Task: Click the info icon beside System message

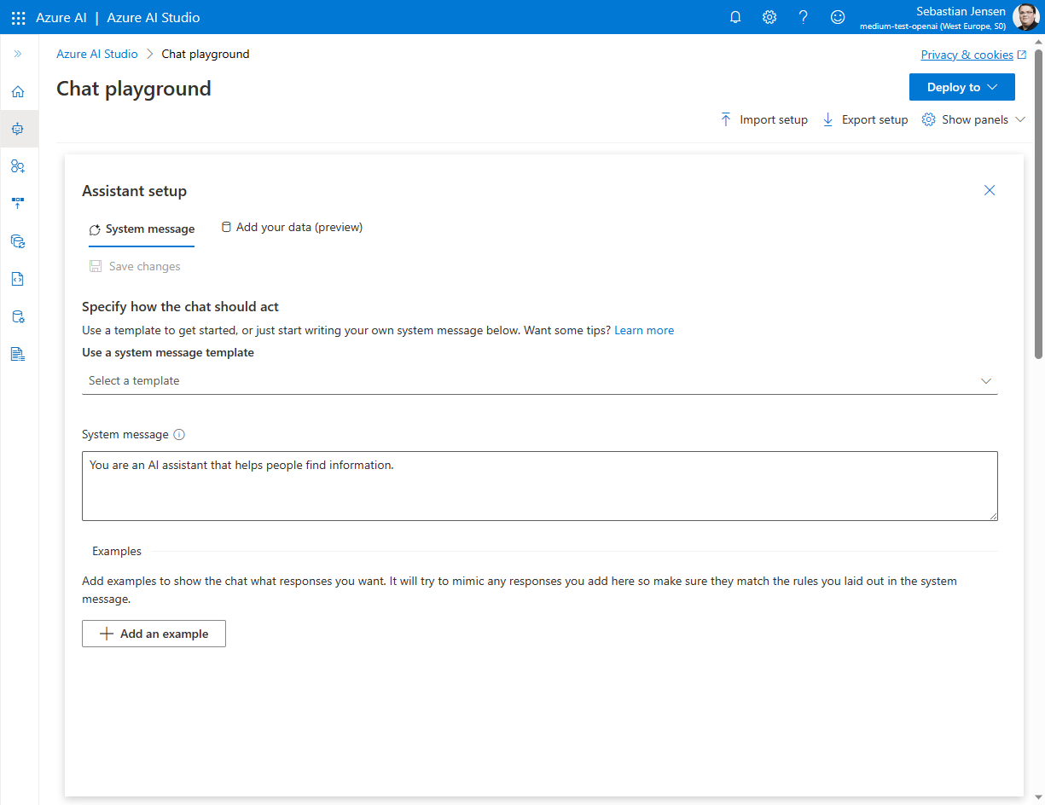Action: coord(179,435)
